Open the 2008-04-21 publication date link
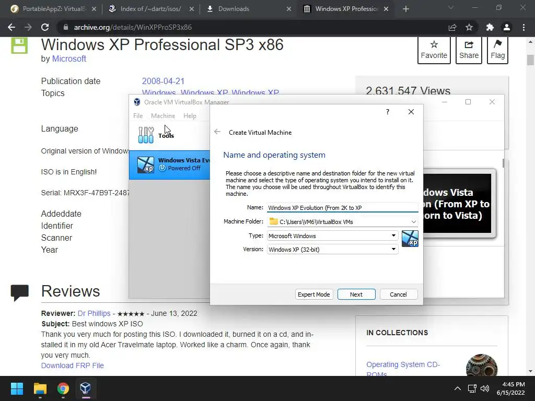Viewport: 535px width, 401px height. pyautogui.click(x=163, y=81)
